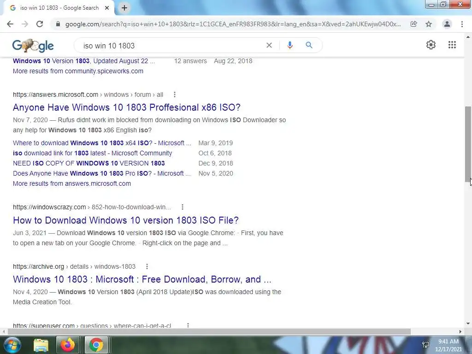Open NEED ISO COPY OF WINDOWS 10 VERSION 1803

(x=89, y=164)
